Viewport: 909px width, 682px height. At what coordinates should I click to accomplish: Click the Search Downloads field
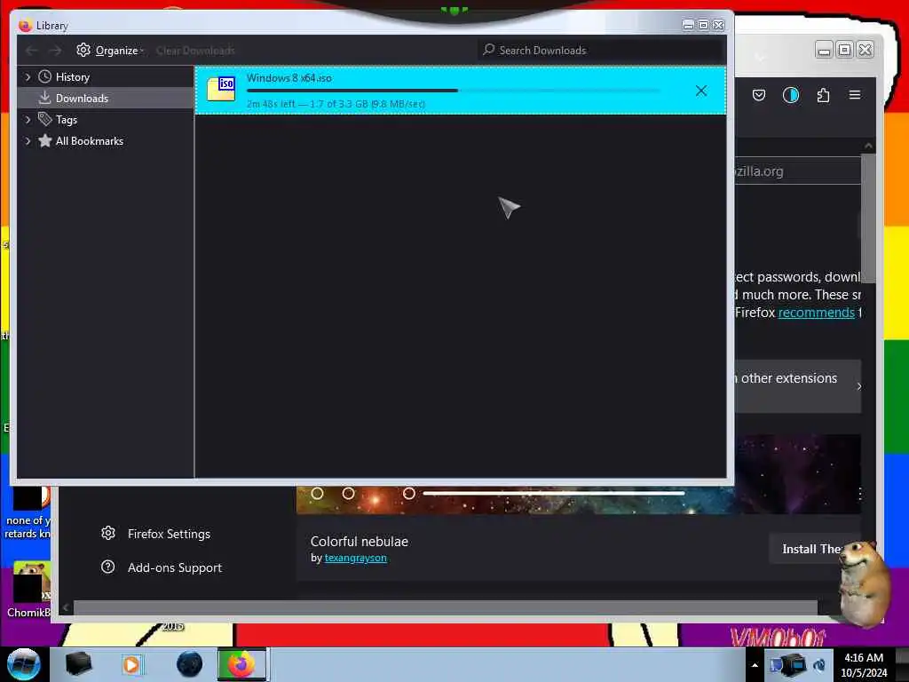(601, 50)
